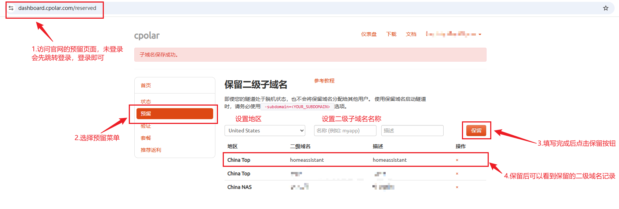619x209 pixels.
Task: Click the subdomain 名称 input field
Action: pyautogui.click(x=345, y=131)
